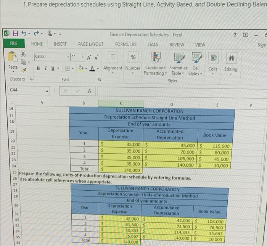Viewport: 267px width, 246px height.
Task: Select straight-line book value cell 115,000
Action: coord(214,146)
